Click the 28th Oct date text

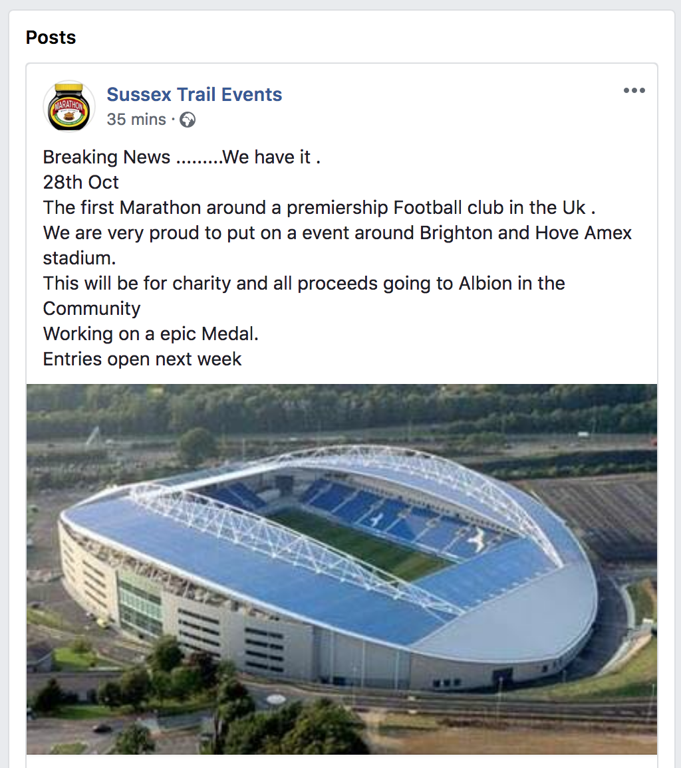(x=81, y=182)
